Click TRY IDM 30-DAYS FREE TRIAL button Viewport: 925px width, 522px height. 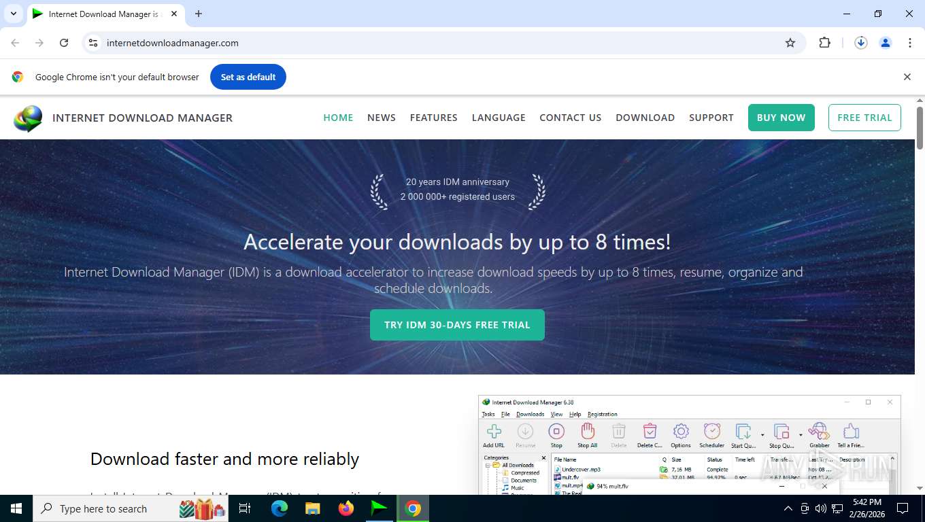(457, 325)
